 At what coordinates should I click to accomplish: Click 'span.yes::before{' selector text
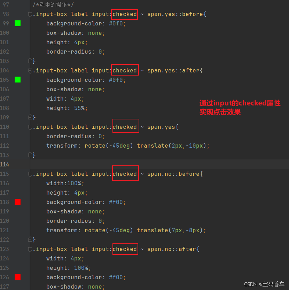tap(177, 14)
